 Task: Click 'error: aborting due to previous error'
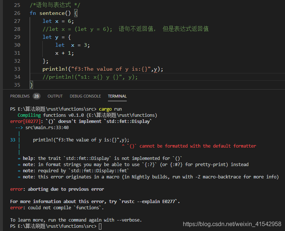pos(57,189)
